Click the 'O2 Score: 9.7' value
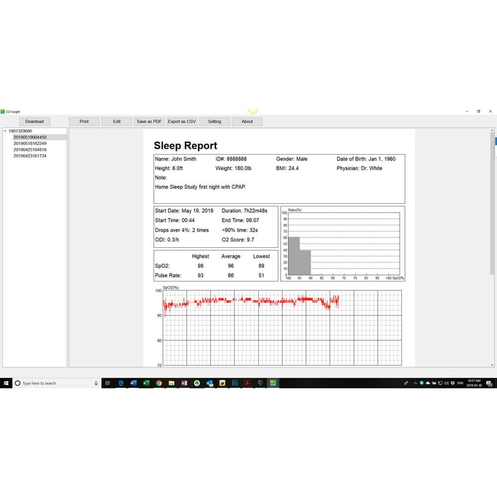This screenshot has height=497, width=497. coord(237,239)
